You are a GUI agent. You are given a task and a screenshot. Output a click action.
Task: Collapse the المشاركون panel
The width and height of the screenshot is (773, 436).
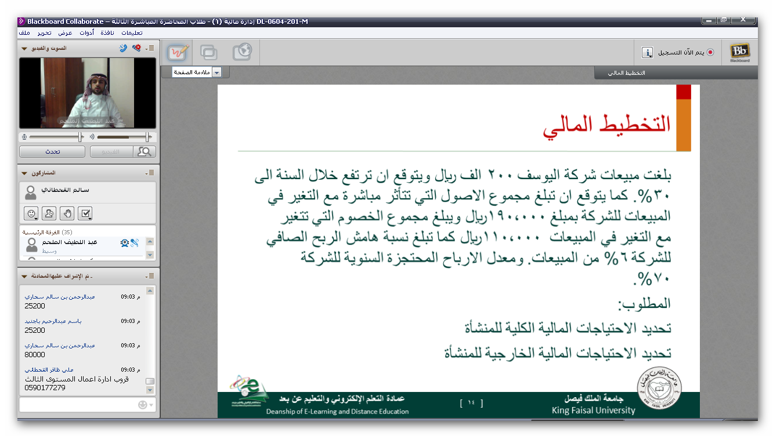(x=24, y=173)
